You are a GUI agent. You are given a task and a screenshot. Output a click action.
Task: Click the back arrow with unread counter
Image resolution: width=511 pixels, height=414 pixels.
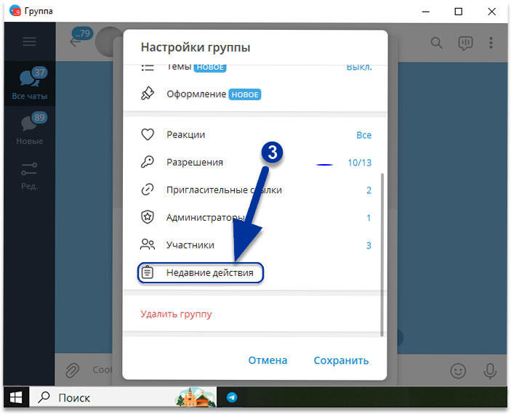click(x=76, y=40)
